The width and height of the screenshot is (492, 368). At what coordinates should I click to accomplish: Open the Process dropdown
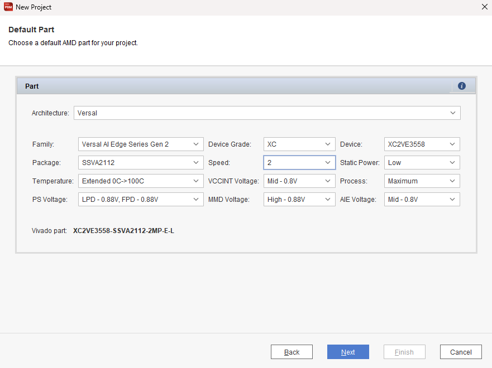click(x=422, y=181)
